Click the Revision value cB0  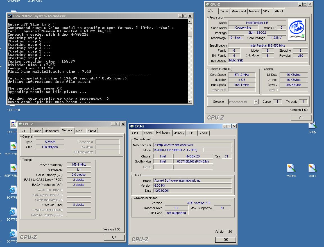tap(300, 56)
